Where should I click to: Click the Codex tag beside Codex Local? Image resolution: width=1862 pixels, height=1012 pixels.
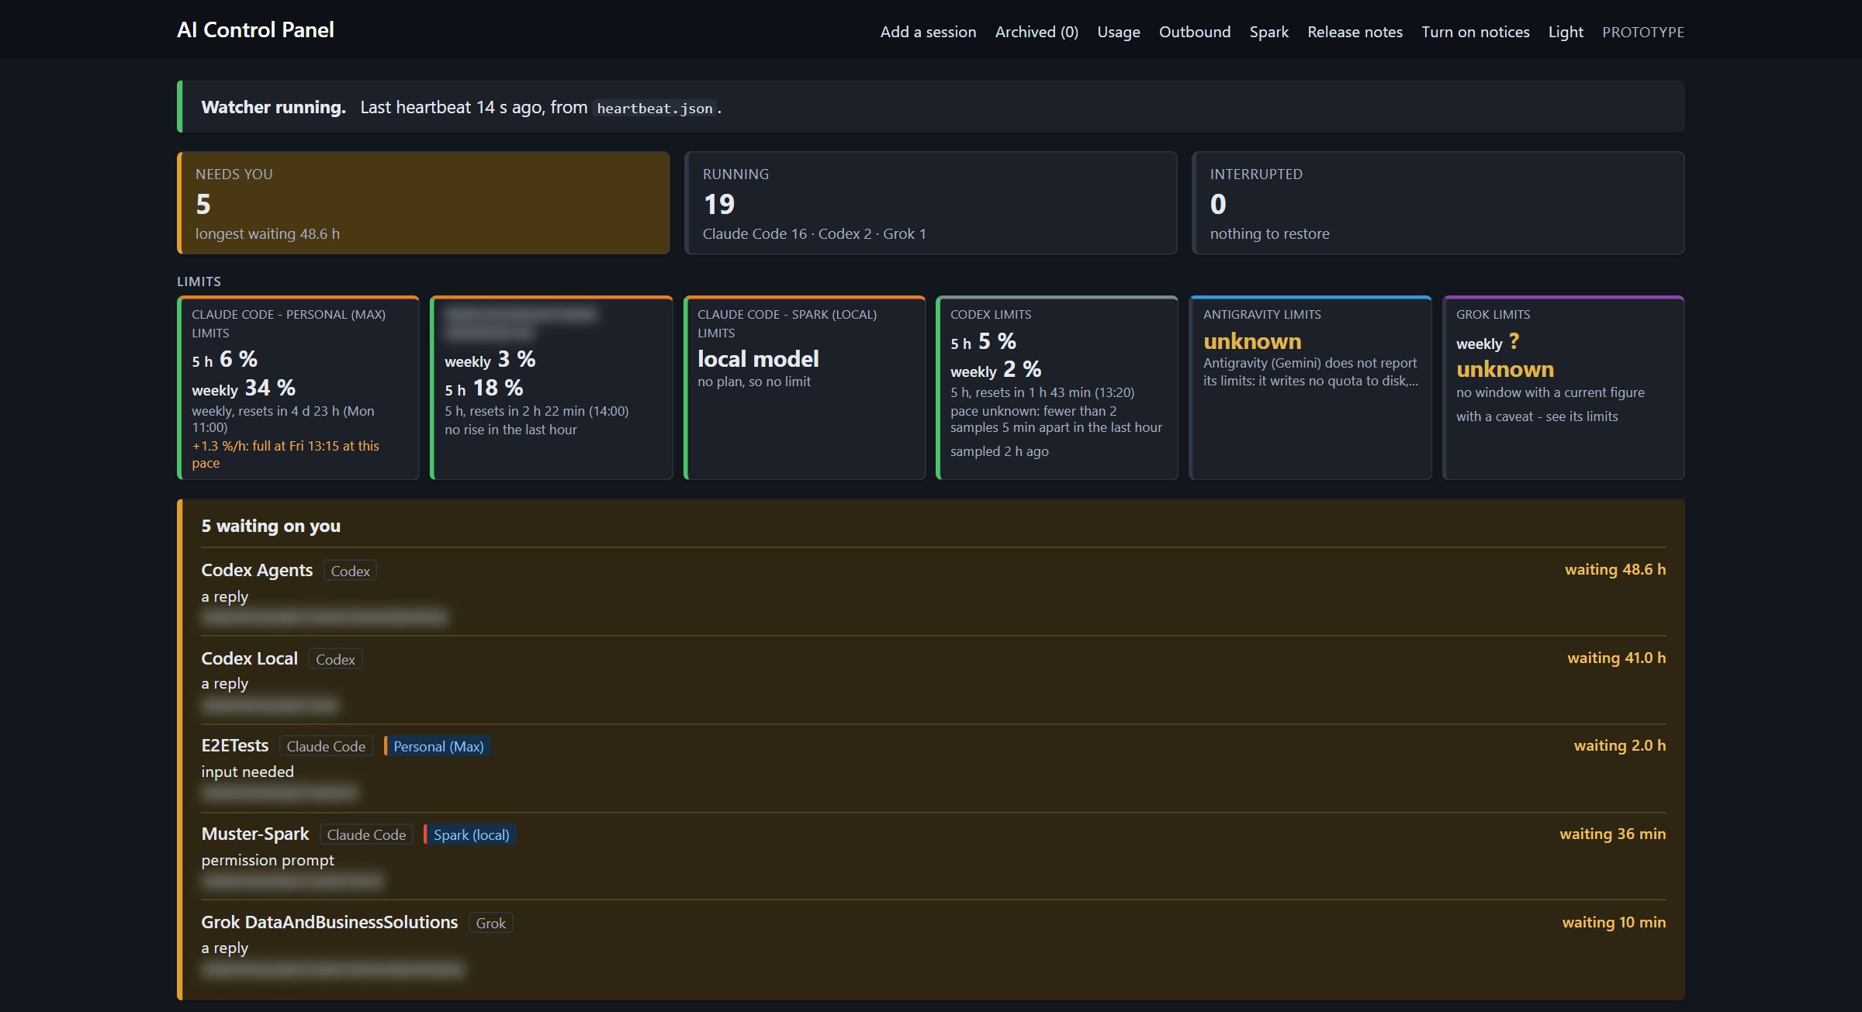coord(335,659)
